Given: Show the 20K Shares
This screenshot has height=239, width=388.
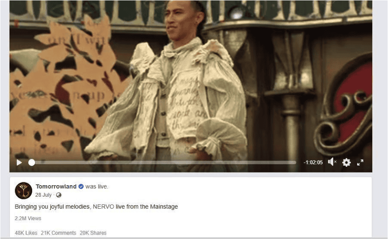Looking at the screenshot, I should [93, 233].
